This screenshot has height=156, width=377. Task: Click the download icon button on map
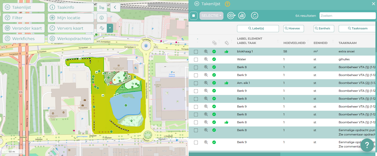coord(102,18)
